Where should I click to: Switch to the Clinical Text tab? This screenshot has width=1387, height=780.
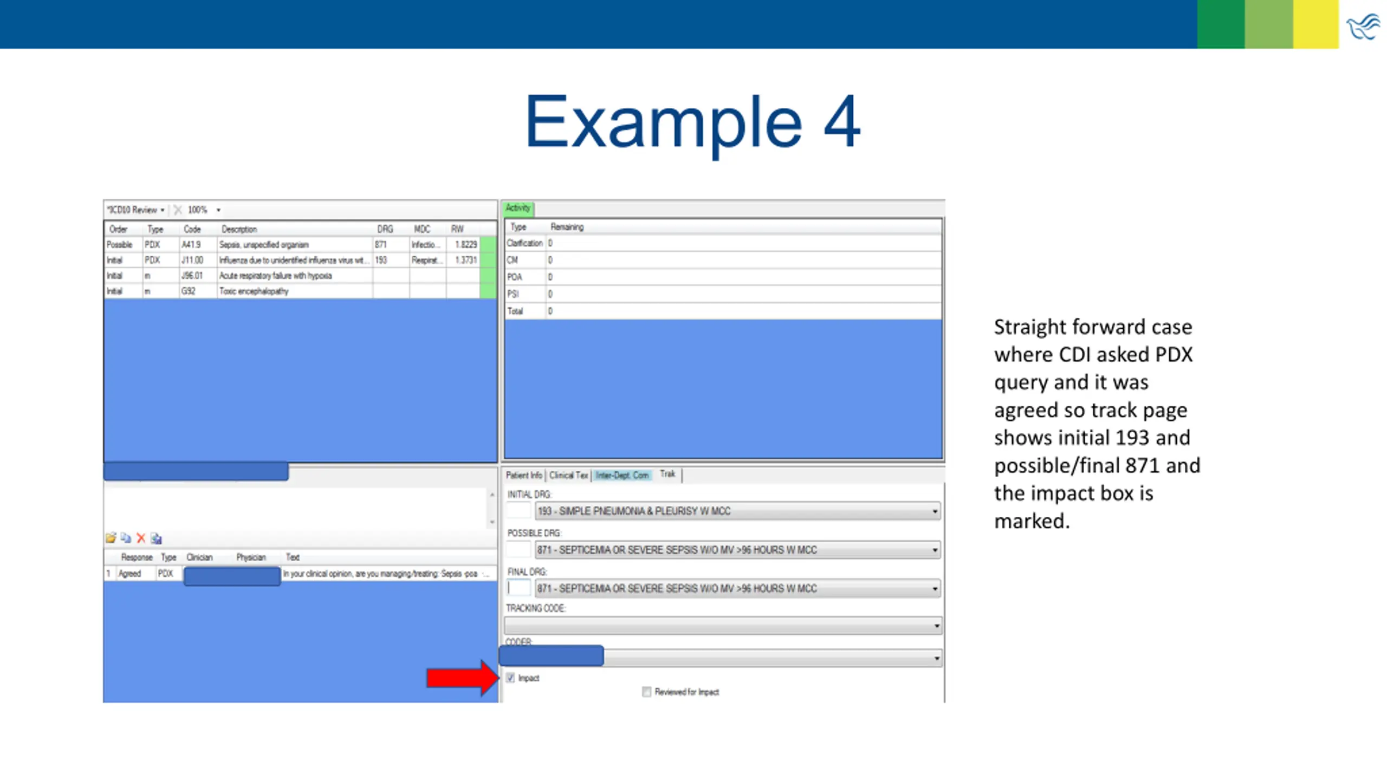[568, 475]
